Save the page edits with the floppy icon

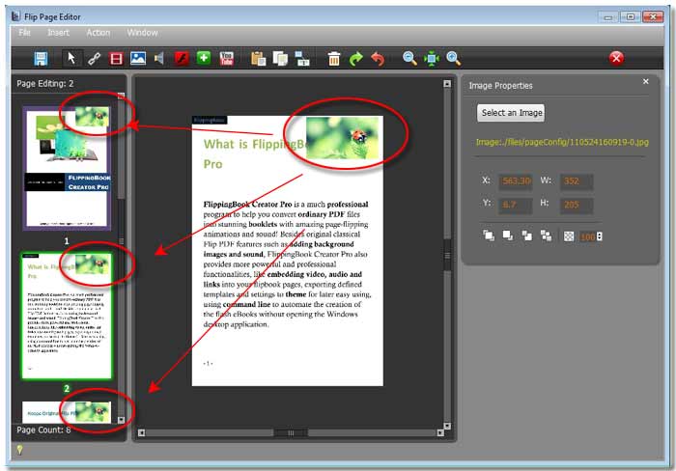point(41,58)
